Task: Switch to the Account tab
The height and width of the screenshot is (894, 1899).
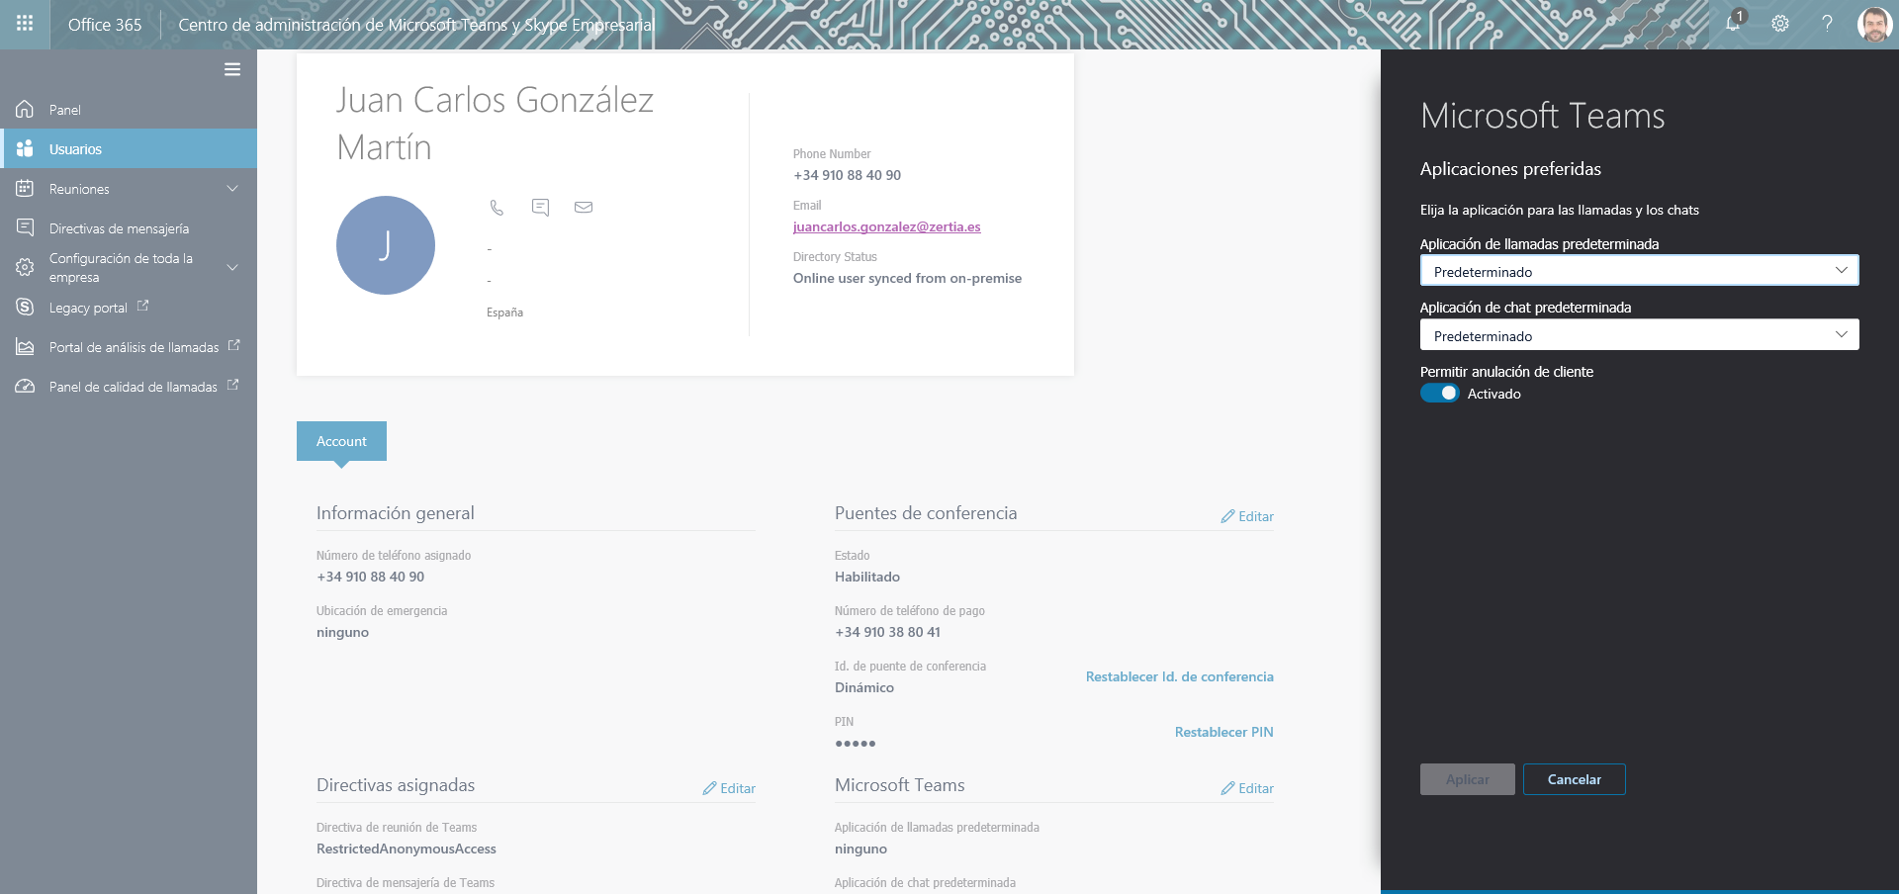Action: click(x=340, y=441)
